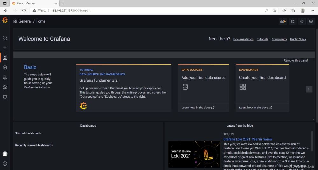
Task: Click the Home breadcrumb in header
Action: tap(41, 21)
